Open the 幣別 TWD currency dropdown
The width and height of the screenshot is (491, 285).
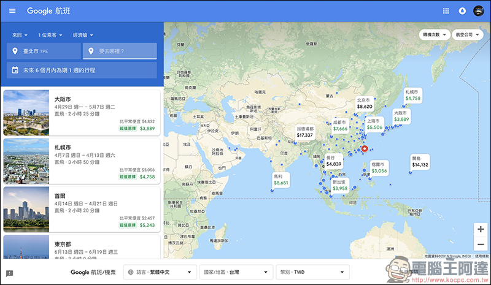pos(312,272)
